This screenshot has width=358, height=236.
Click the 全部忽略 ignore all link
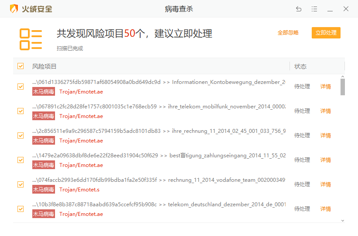click(288, 33)
